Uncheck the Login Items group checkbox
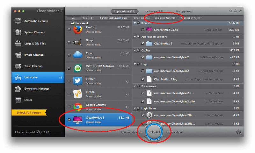Screen dimensions: 255x153 [138, 108]
